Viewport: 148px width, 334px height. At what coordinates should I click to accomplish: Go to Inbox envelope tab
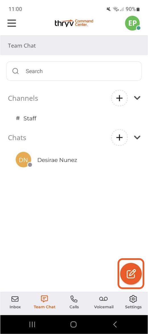tap(15, 303)
